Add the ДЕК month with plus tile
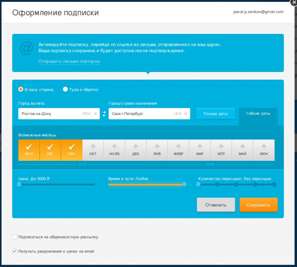Screen dimensions: 297x267 pyautogui.click(x=136, y=150)
